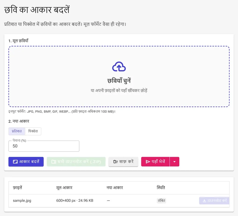
Task: Click the 1. मूल छवियाँ section label
Action: click(18, 41)
